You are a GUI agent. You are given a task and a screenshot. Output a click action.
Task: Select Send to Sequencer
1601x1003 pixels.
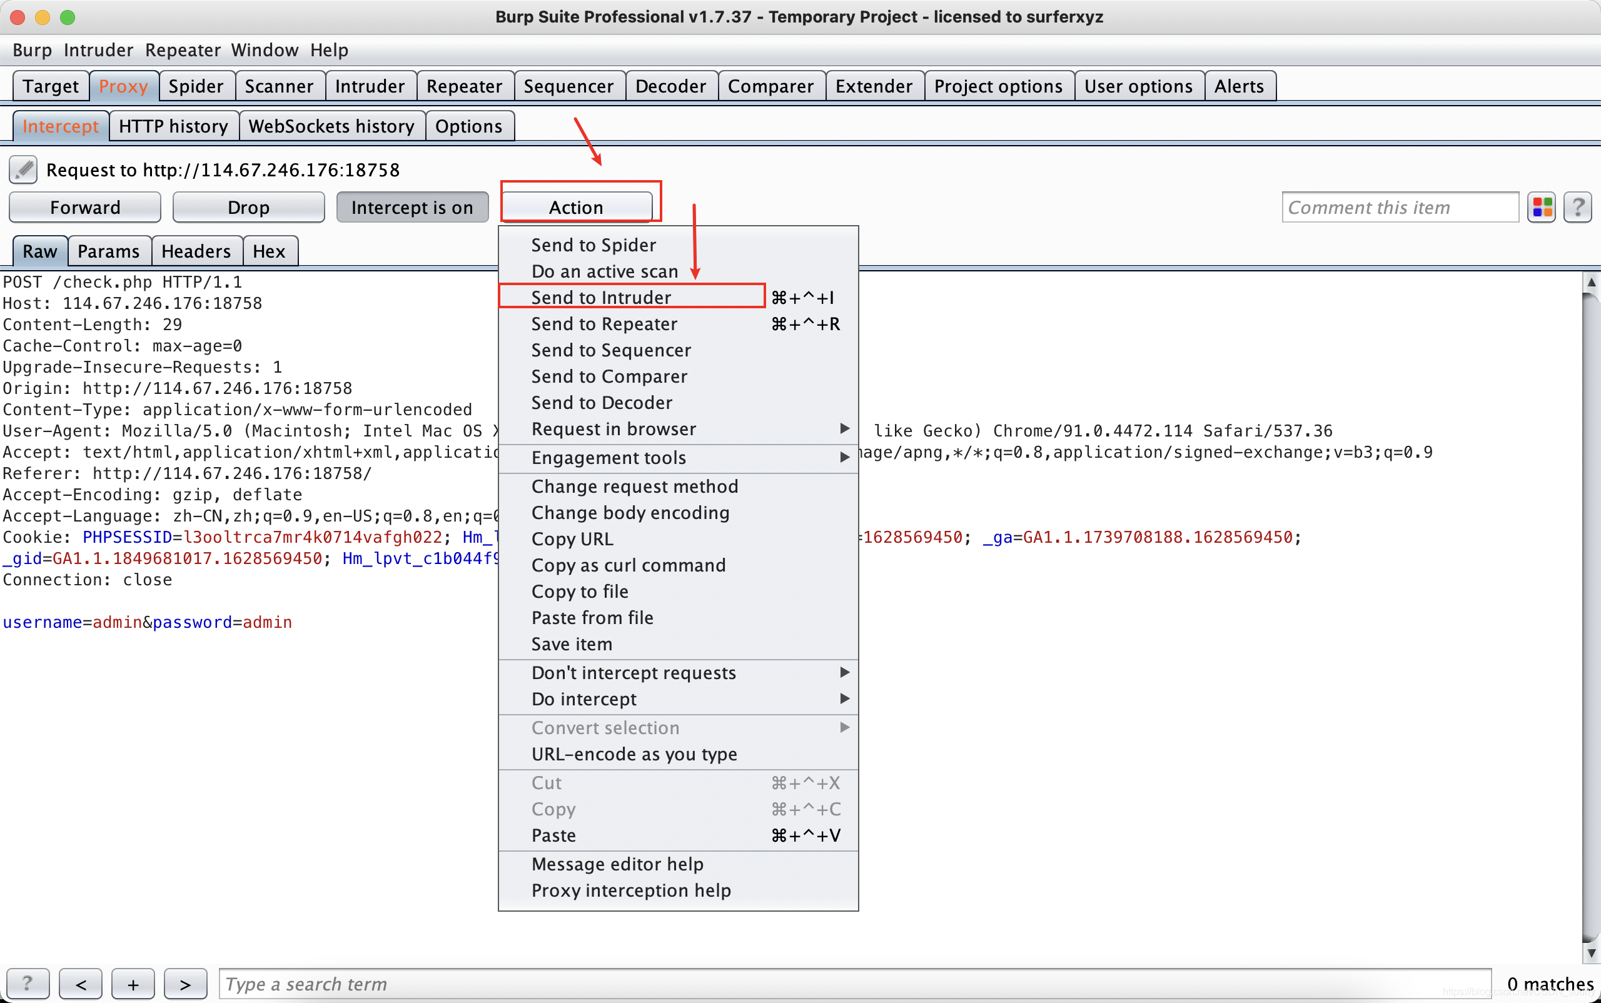coord(677,350)
